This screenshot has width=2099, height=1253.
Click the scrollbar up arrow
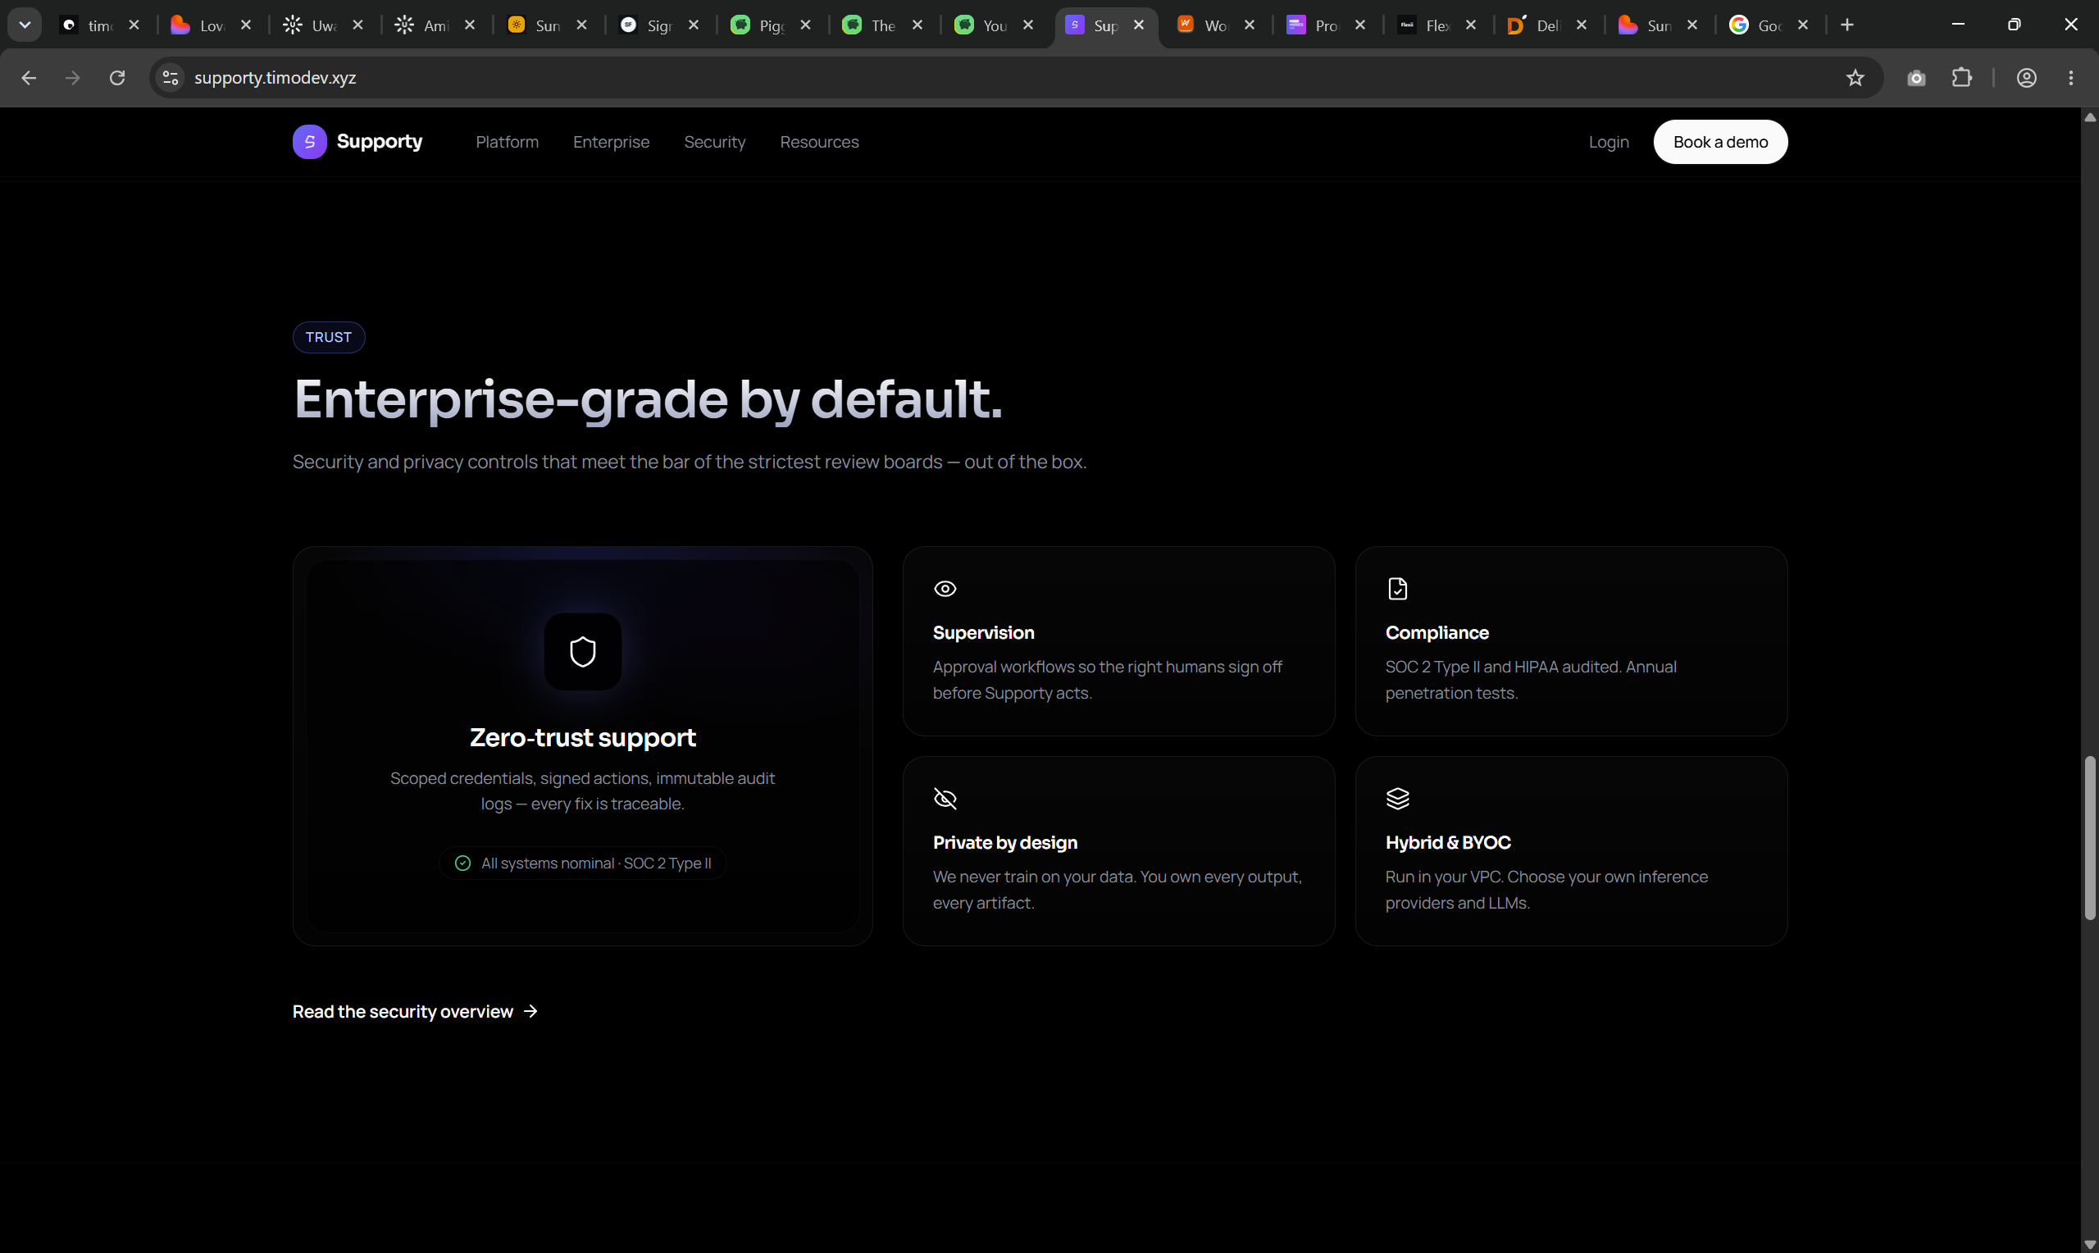click(2090, 116)
